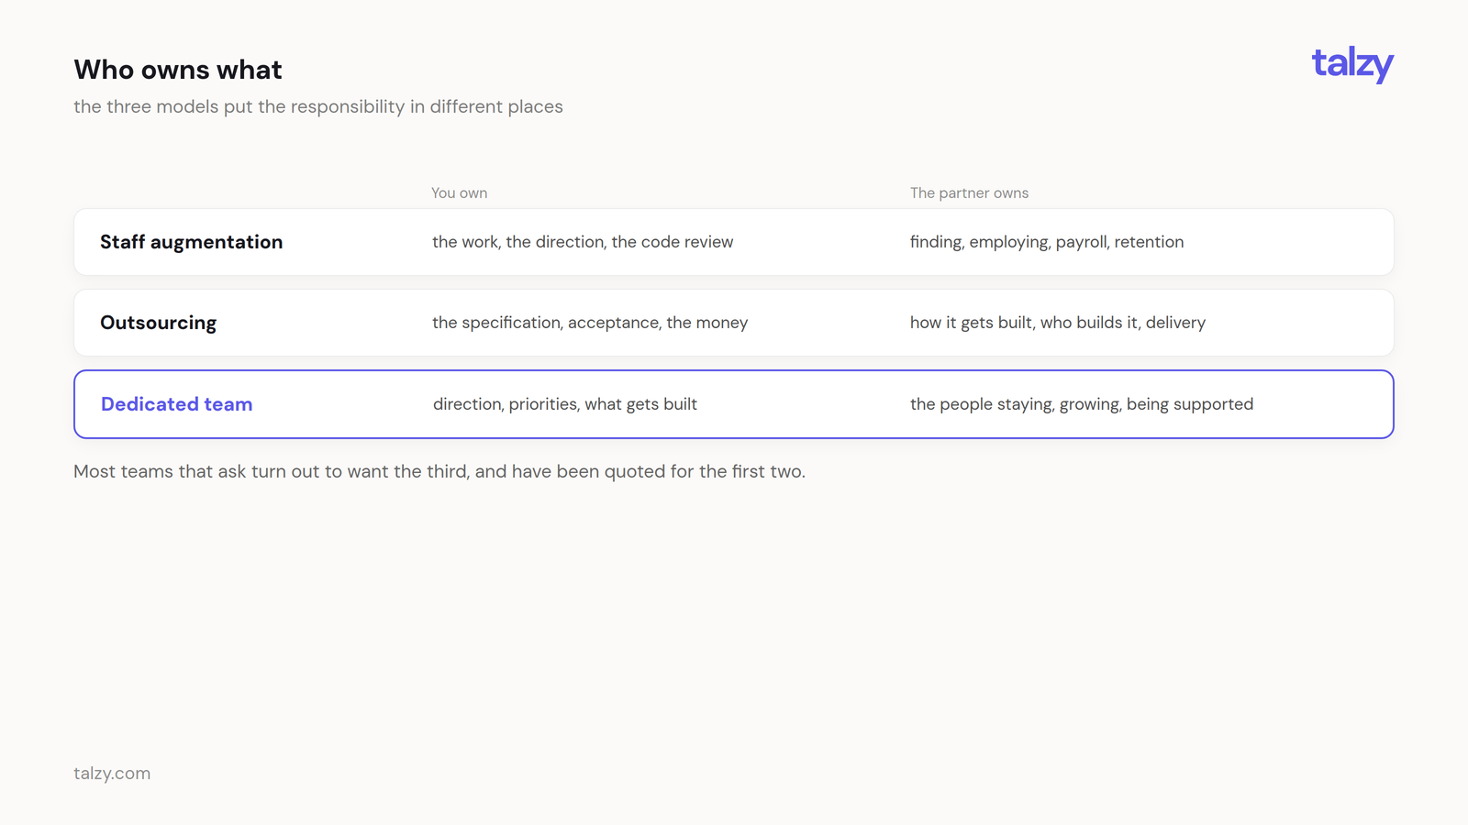The width and height of the screenshot is (1468, 825).
Task: Click the word 'delivery' in Outsourcing row
Action: click(1176, 323)
